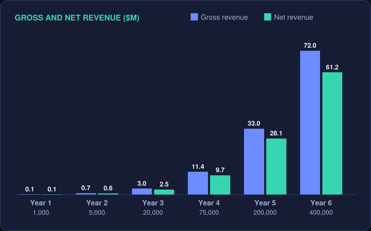The height and width of the screenshot is (231, 371).
Task: Select the Year 6 gross revenue bar
Action: click(x=310, y=122)
